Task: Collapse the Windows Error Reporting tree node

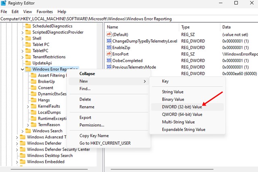Action: (x=22, y=69)
